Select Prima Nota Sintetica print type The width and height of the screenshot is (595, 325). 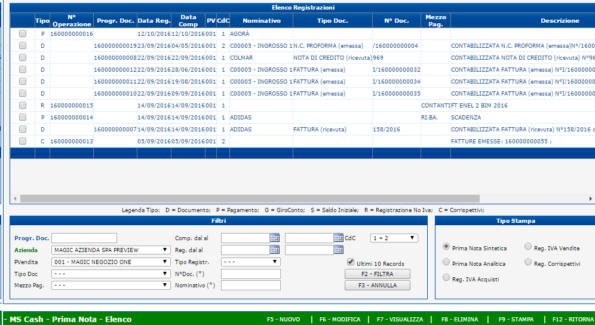coord(446,247)
